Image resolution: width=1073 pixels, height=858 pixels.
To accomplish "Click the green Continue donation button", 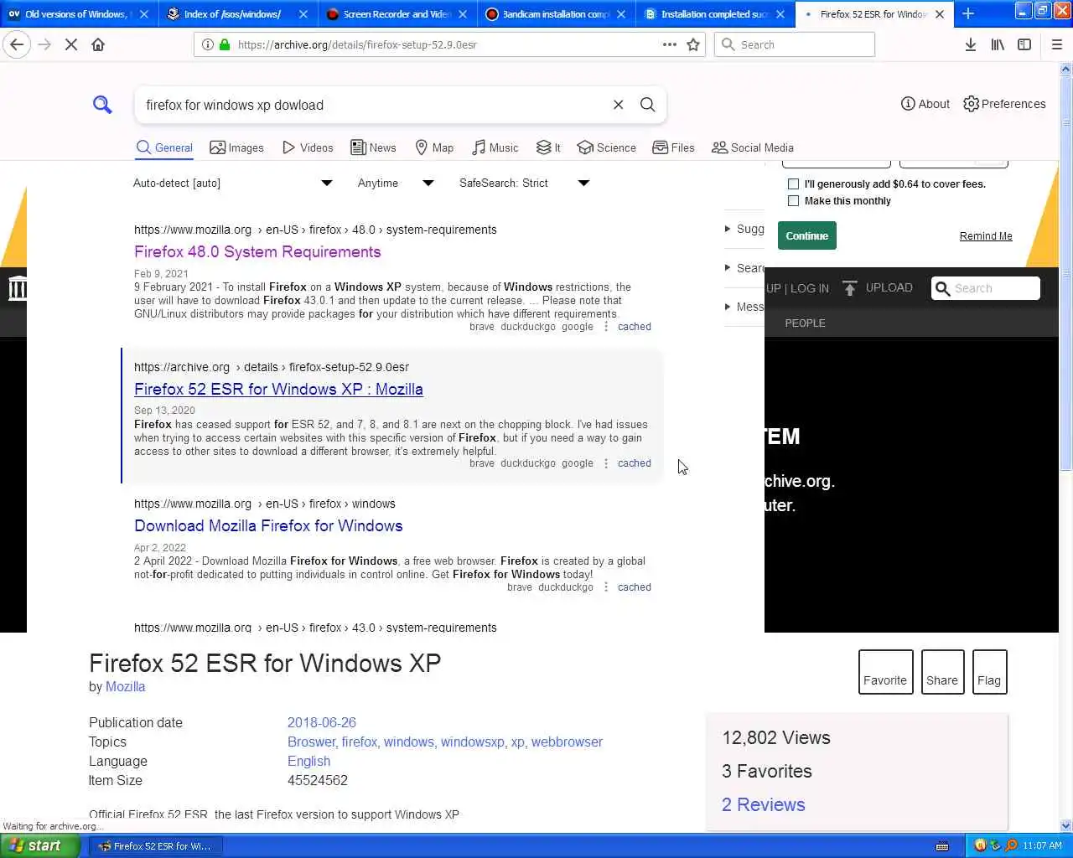I will tap(806, 235).
